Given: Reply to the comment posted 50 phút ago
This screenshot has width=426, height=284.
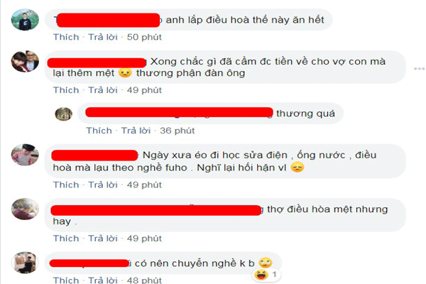Looking at the screenshot, I should pos(103,37).
